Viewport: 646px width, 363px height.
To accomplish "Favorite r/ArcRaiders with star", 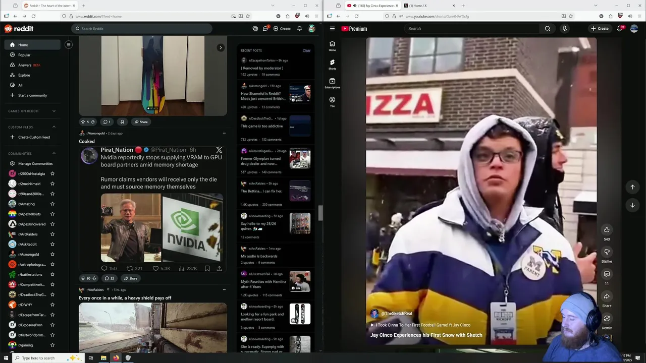I will 52,234.
